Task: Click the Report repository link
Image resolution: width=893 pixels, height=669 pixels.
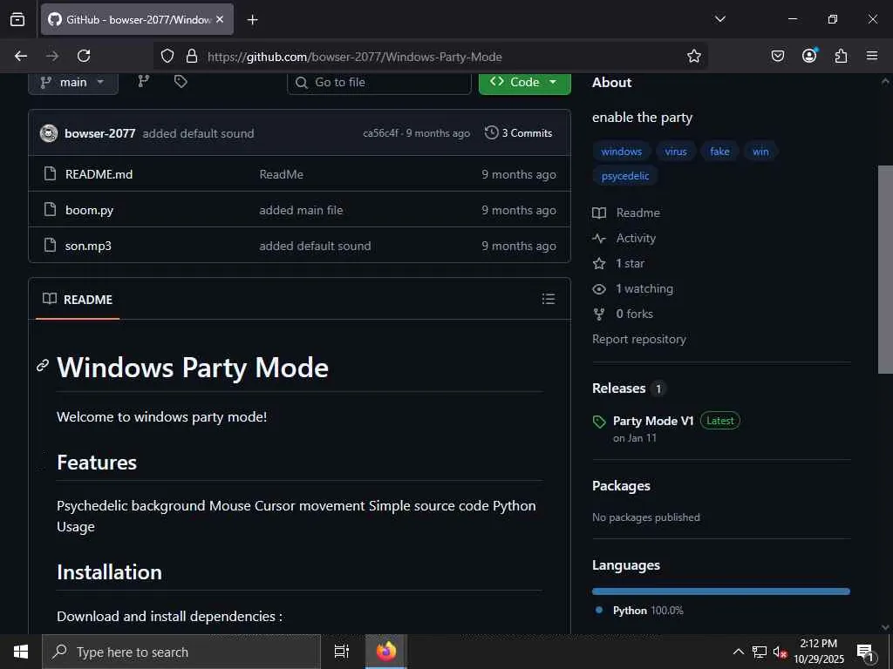Action: pyautogui.click(x=639, y=339)
